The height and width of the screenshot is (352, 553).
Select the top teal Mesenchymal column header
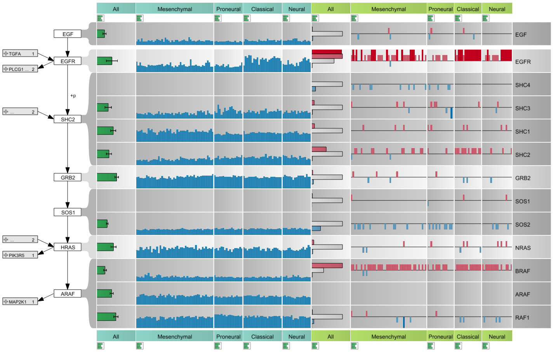click(175, 9)
